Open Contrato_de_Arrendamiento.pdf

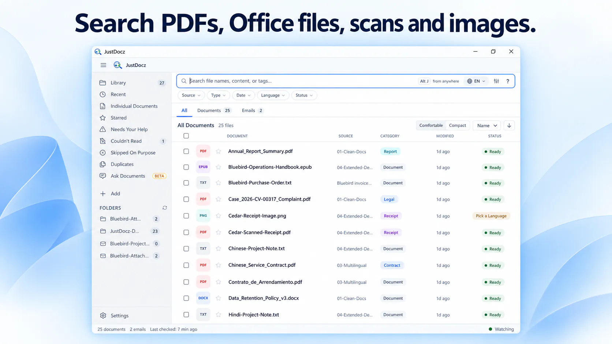(x=265, y=282)
